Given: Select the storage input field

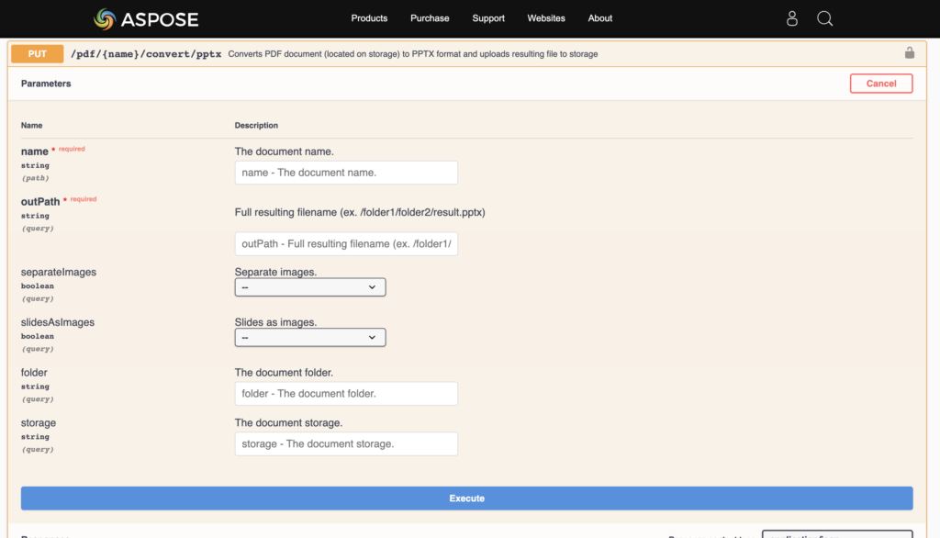Looking at the screenshot, I should [346, 444].
